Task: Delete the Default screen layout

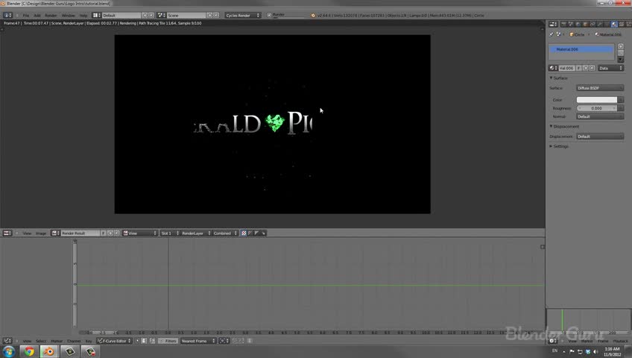Action: pyautogui.click(x=151, y=16)
